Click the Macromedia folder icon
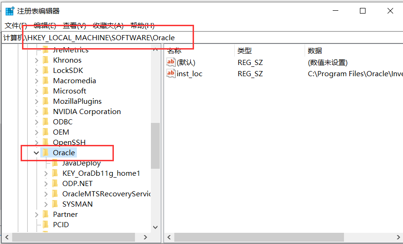Screen dimensions: 403x244 [x=45, y=80]
